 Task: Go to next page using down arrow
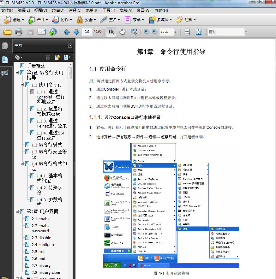[76, 32]
